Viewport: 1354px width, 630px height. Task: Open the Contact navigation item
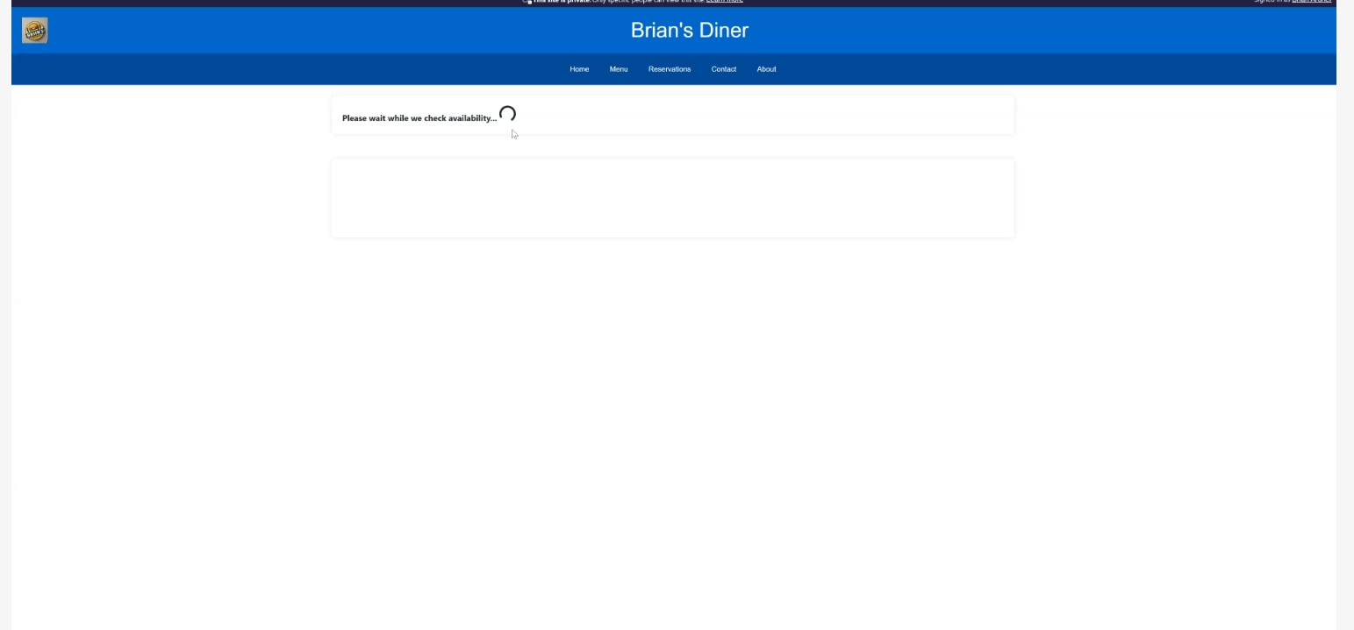(x=724, y=69)
